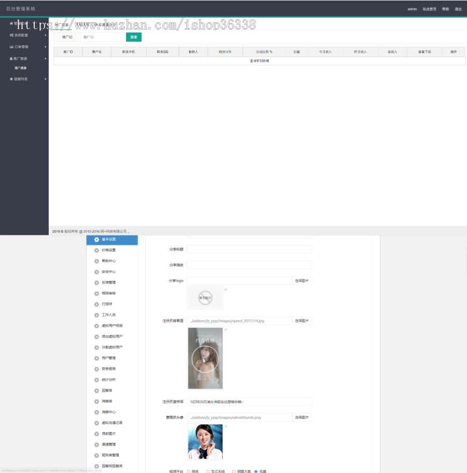Open the 统计分析 menu item
The height and width of the screenshot is (473, 467).
[108, 380]
